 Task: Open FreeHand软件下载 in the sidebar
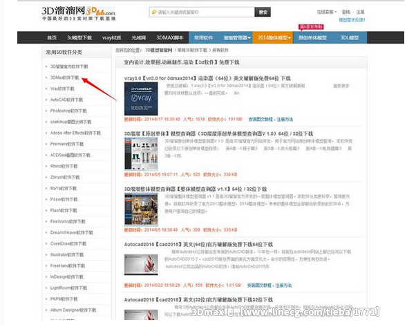click(68, 266)
